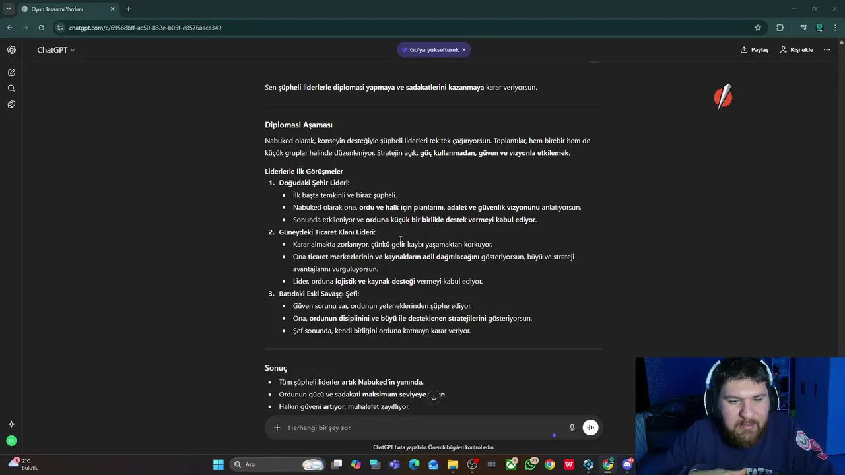This screenshot has height=475, width=845.
Task: Open the weather widget showing 2°C Bulutlu
Action: click(x=22, y=464)
